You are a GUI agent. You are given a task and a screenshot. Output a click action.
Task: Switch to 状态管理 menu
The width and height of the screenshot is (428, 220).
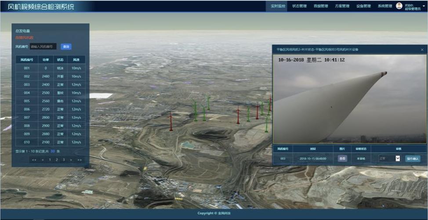click(299, 6)
